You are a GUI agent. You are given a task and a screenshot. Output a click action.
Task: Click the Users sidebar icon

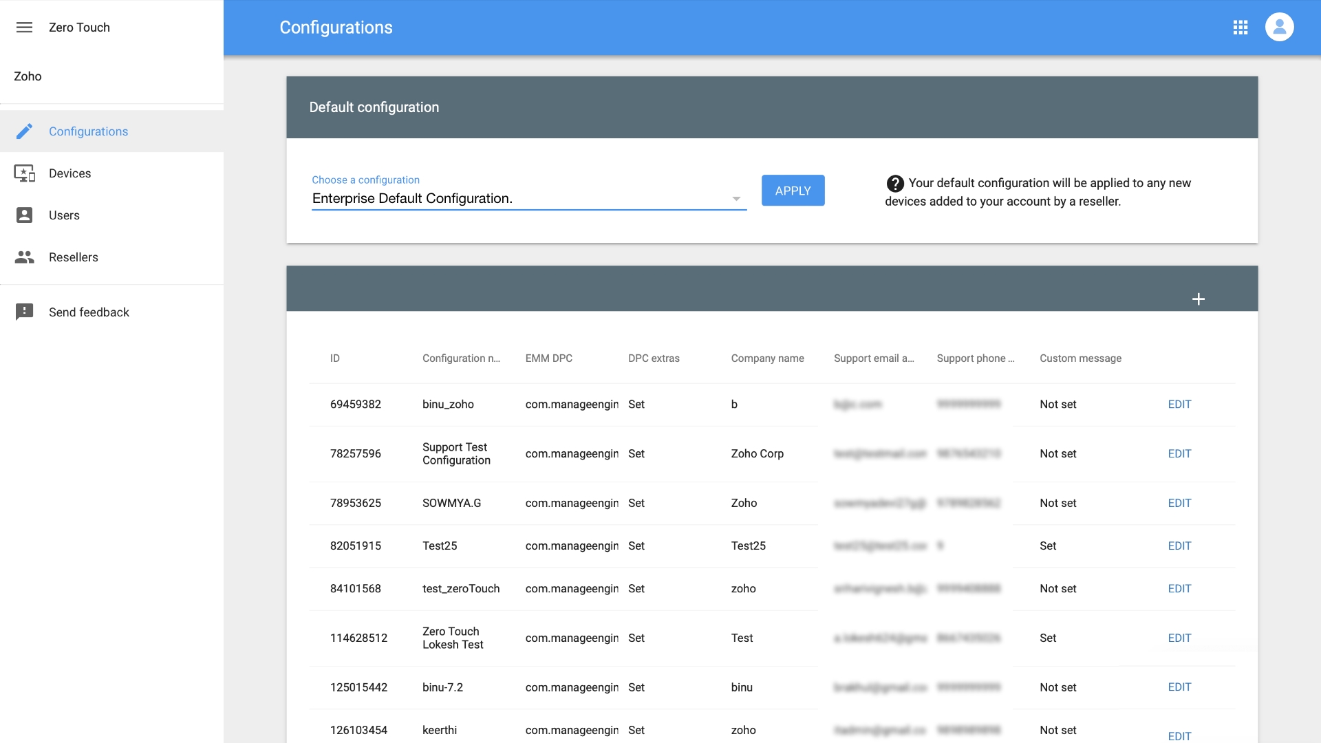(x=24, y=215)
